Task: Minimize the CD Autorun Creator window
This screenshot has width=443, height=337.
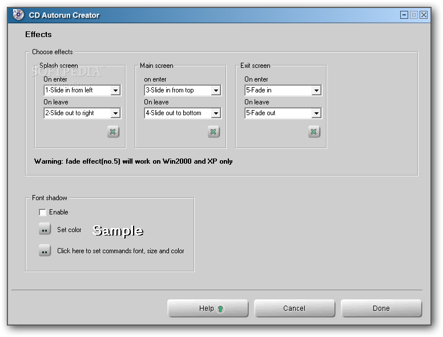Action: [x=404, y=15]
